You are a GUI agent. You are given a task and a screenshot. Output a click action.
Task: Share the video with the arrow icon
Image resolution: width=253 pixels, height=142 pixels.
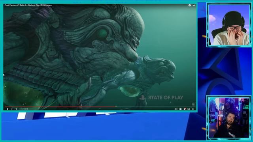[x=194, y=5]
